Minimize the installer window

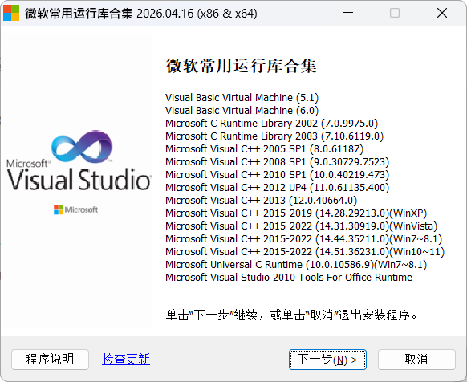[x=348, y=13]
